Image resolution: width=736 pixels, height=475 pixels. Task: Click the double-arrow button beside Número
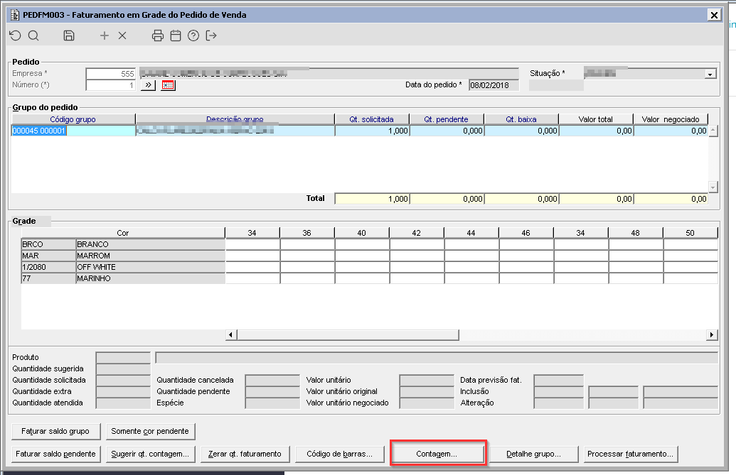pyautogui.click(x=149, y=85)
